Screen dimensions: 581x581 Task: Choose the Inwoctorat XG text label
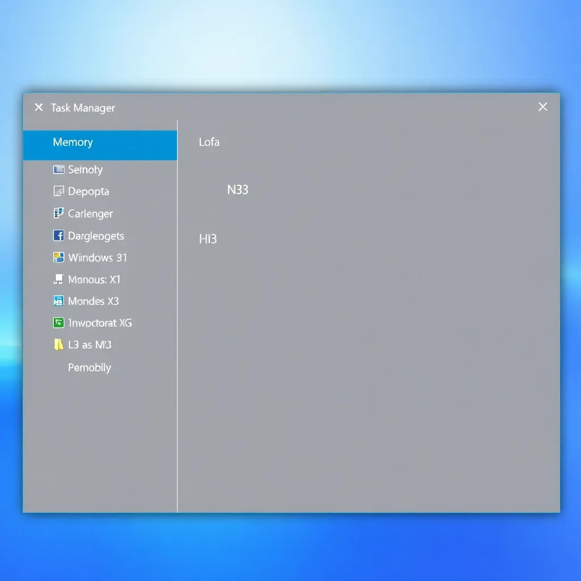(100, 323)
